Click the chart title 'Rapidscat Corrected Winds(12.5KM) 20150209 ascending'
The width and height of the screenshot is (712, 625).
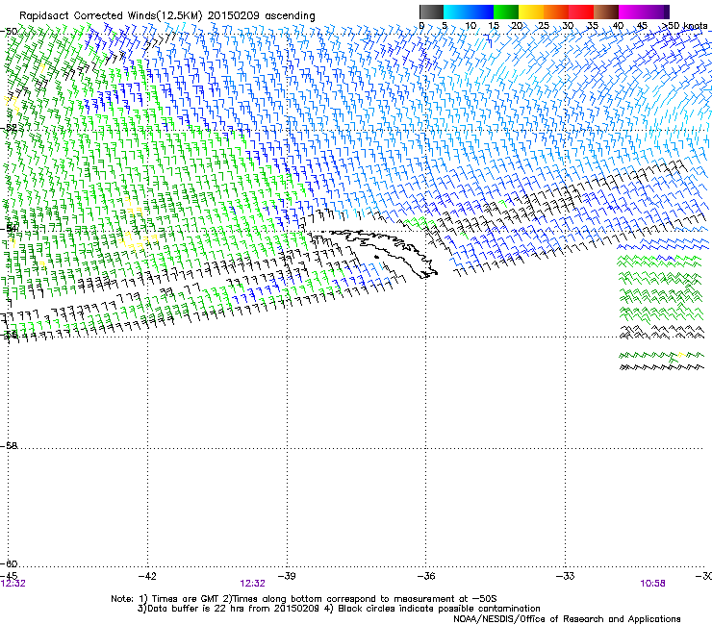[167, 15]
